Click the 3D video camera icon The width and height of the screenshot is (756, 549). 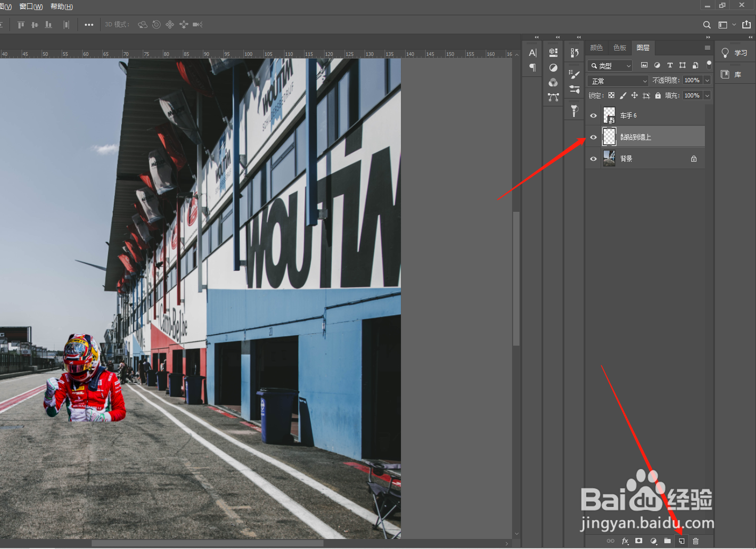[x=198, y=25]
